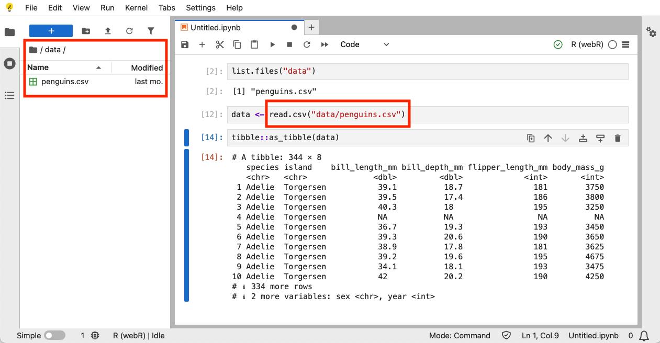
Task: Open a new launcher tab with plus
Action: 311,27
